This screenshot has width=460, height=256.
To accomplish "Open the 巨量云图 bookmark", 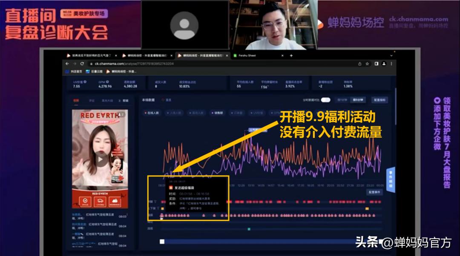I will (x=94, y=71).
